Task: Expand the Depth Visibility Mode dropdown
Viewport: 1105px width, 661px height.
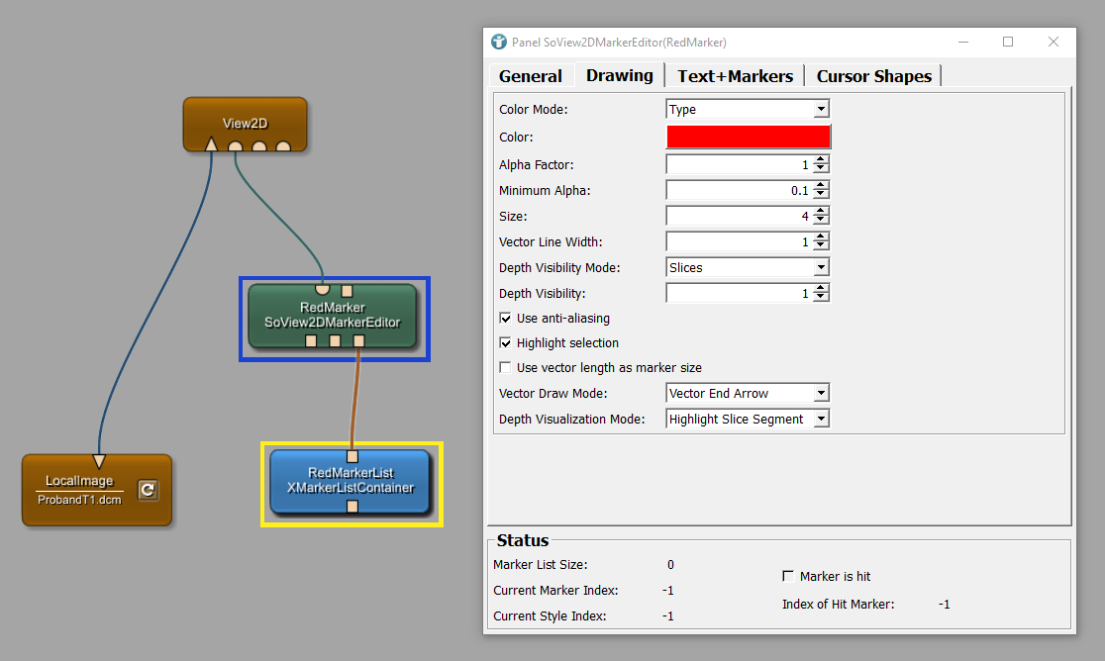Action: pos(747,268)
